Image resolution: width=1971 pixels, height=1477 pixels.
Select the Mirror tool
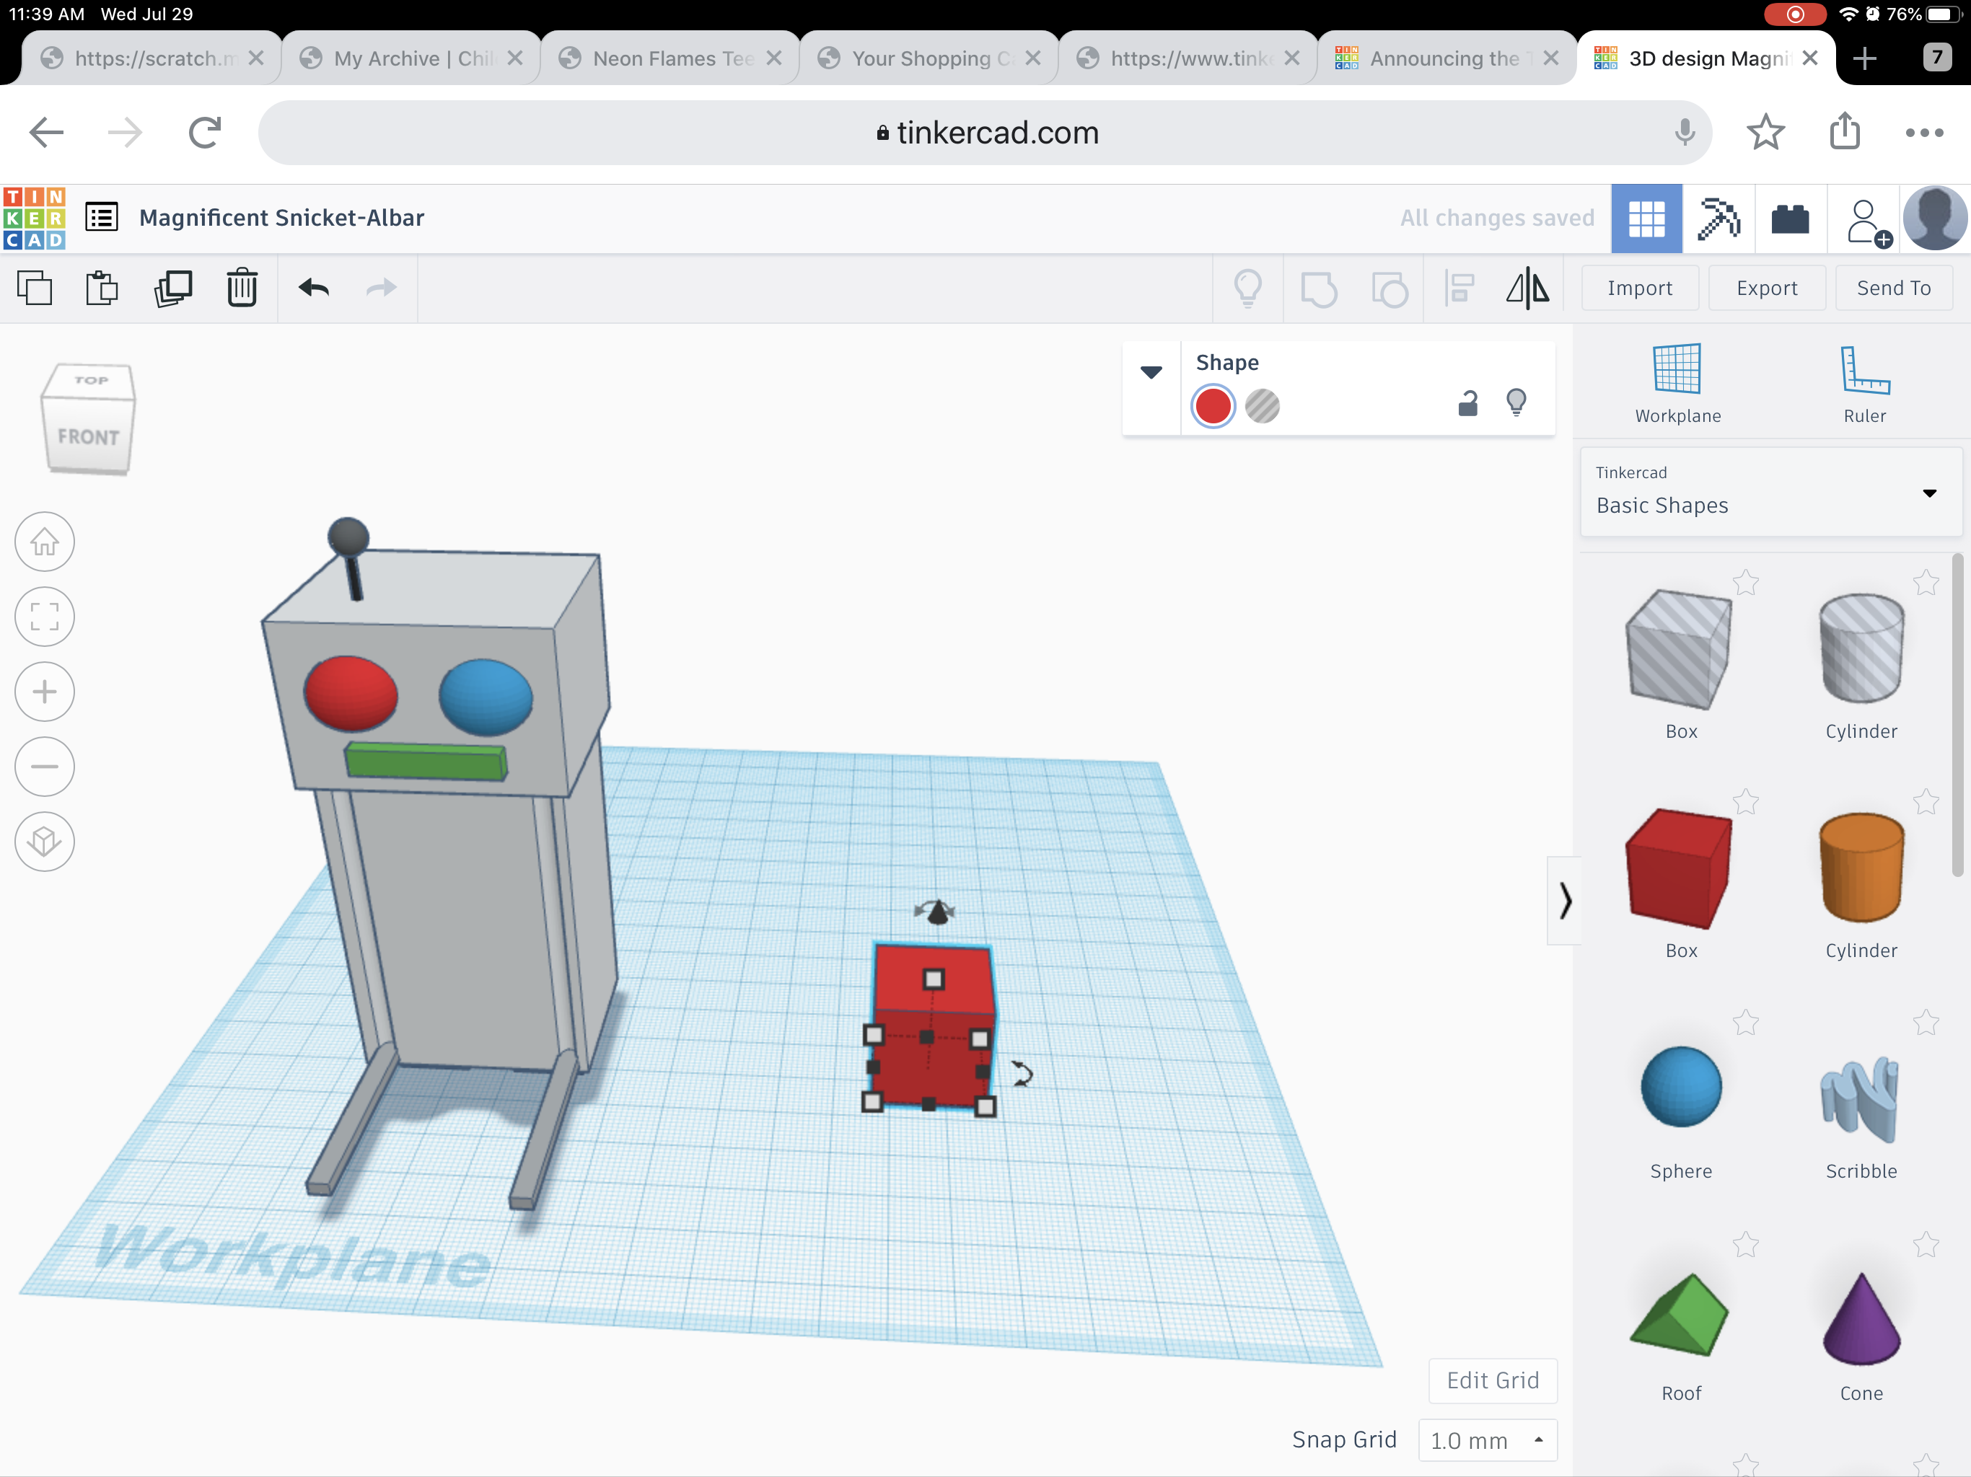[x=1527, y=288]
